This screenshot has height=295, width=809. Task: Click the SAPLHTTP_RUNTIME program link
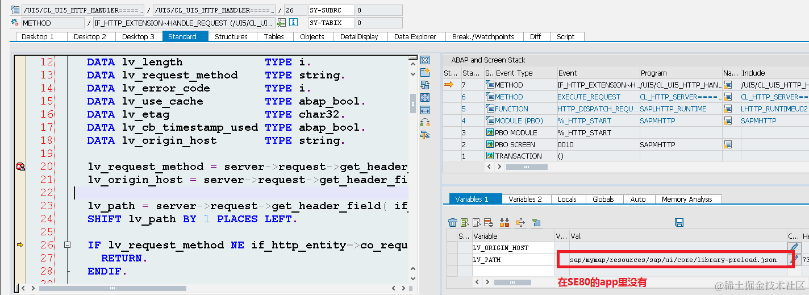pyautogui.click(x=673, y=109)
